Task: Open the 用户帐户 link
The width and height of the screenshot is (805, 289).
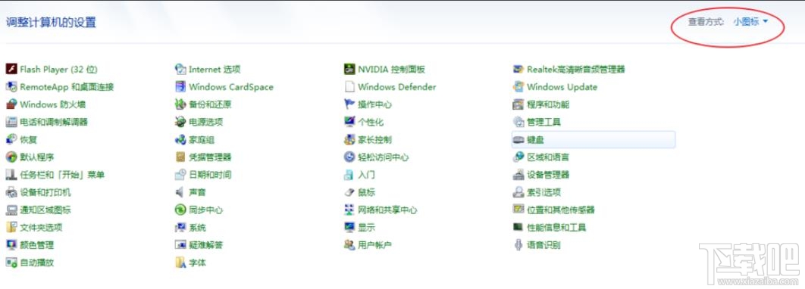Action: 374,245
